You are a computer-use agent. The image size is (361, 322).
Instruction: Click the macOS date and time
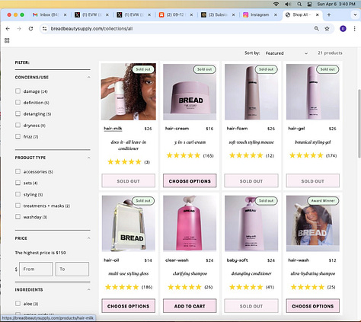[336, 4]
